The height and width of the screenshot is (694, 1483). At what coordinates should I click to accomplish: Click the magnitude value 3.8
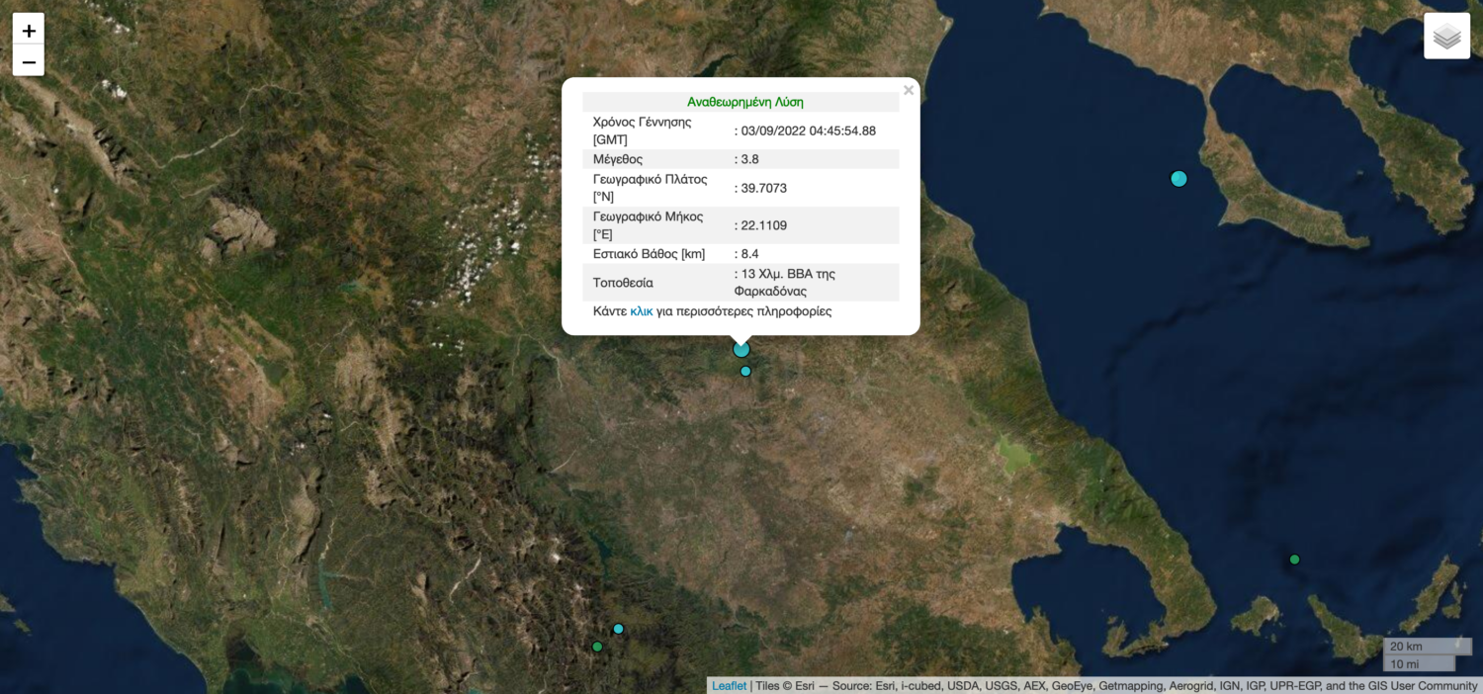749,159
